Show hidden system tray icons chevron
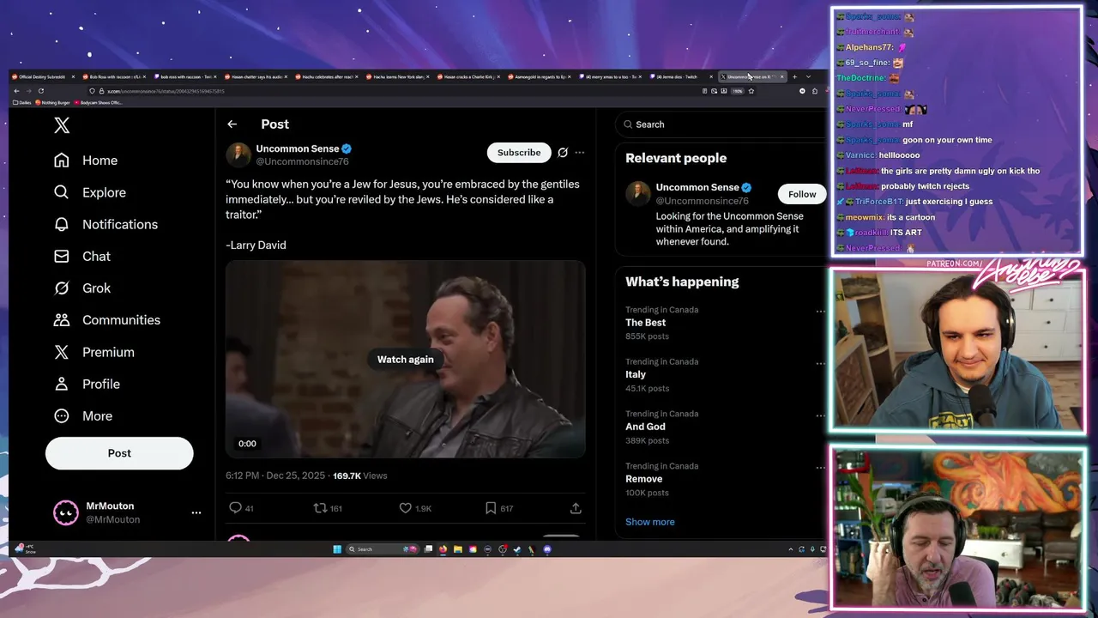This screenshot has width=1098, height=618. click(x=790, y=549)
